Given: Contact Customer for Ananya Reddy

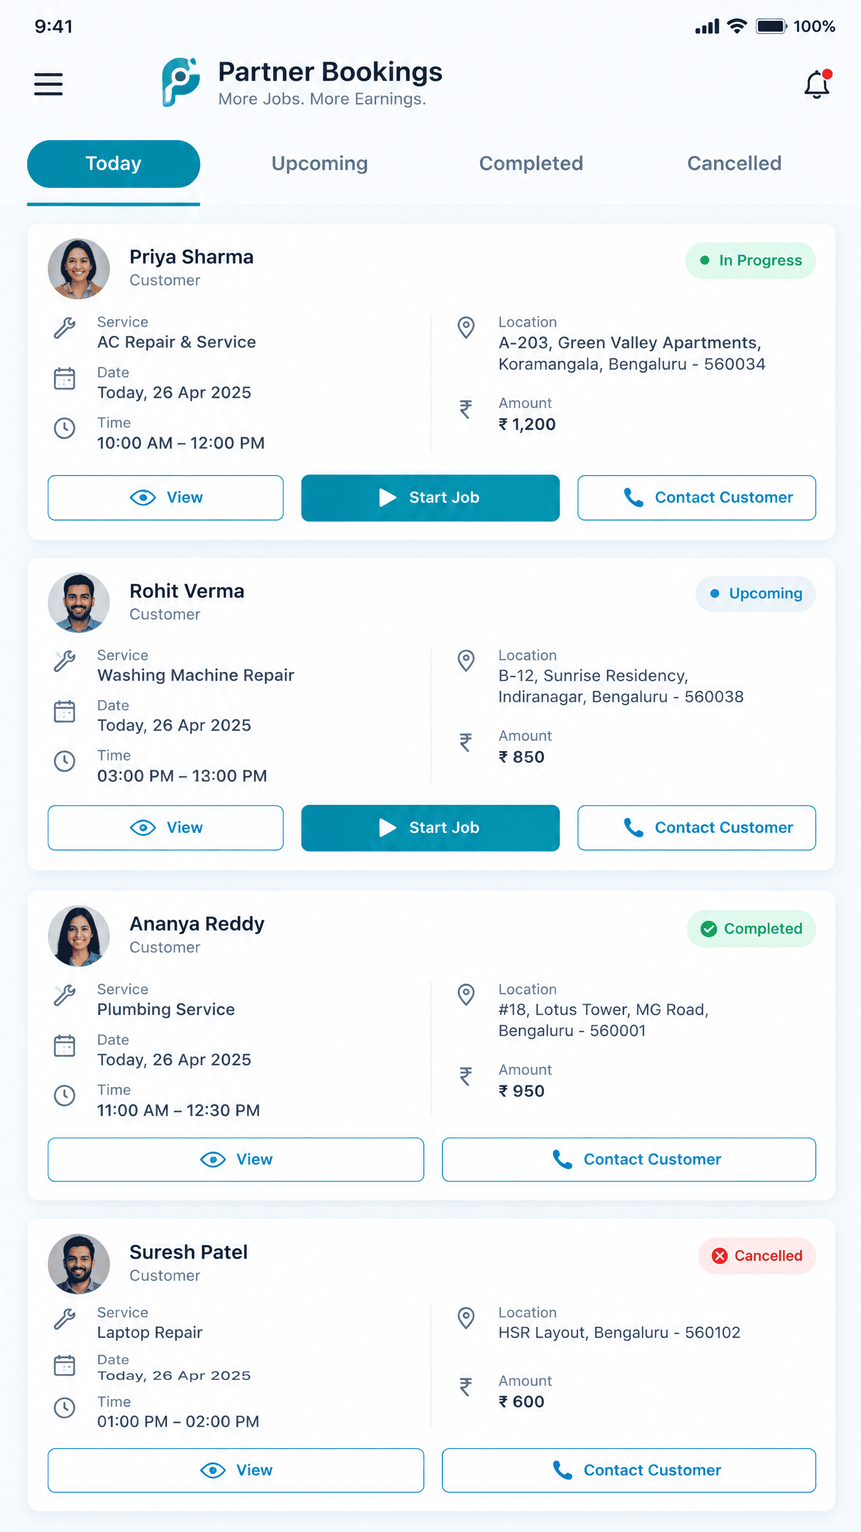Looking at the screenshot, I should pos(629,1159).
